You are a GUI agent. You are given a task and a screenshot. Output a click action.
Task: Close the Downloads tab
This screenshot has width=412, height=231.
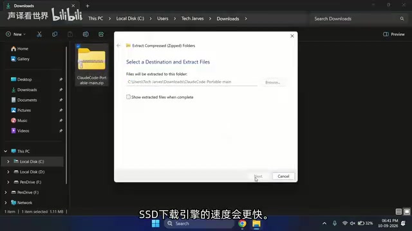pos(73,6)
